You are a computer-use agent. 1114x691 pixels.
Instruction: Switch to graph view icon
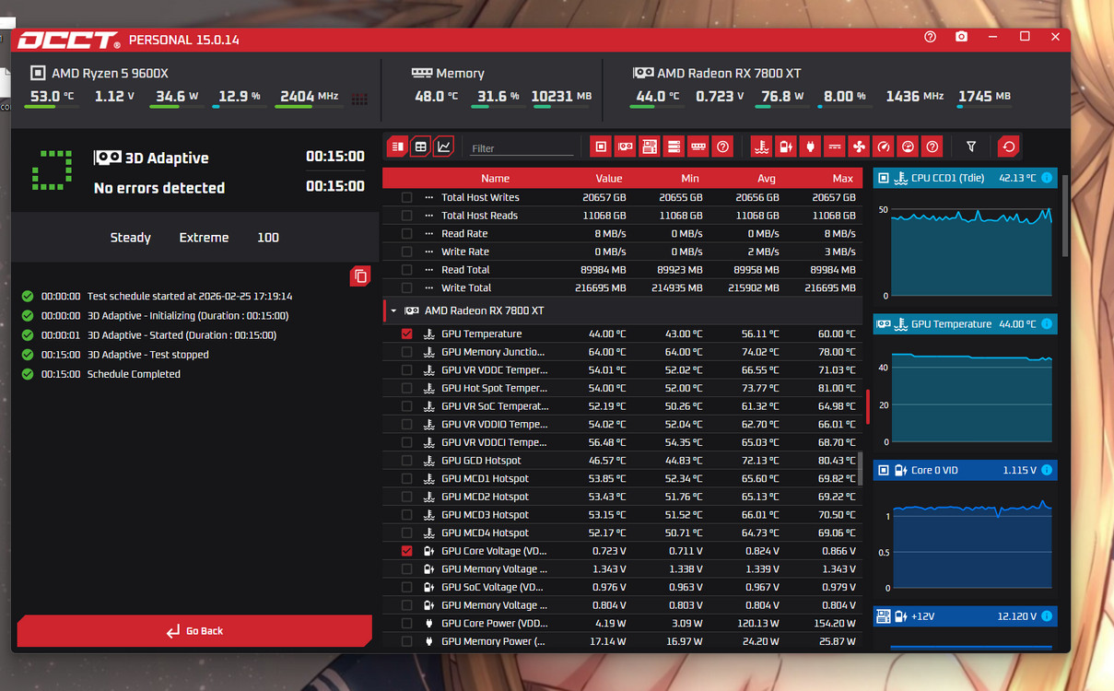click(x=443, y=146)
